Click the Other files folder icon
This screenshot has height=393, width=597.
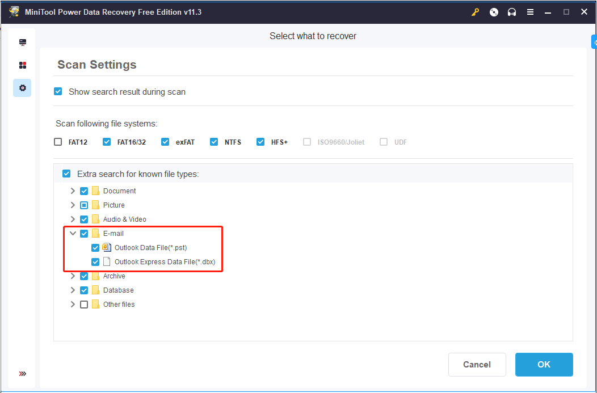click(95, 305)
